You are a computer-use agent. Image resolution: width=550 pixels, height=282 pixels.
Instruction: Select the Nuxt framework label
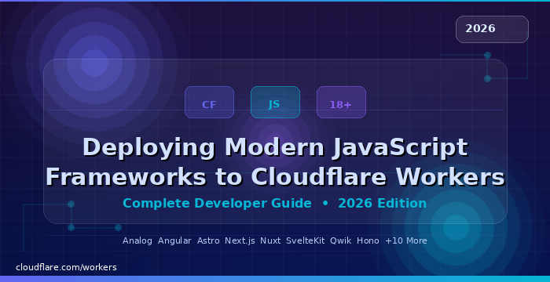tap(270, 240)
